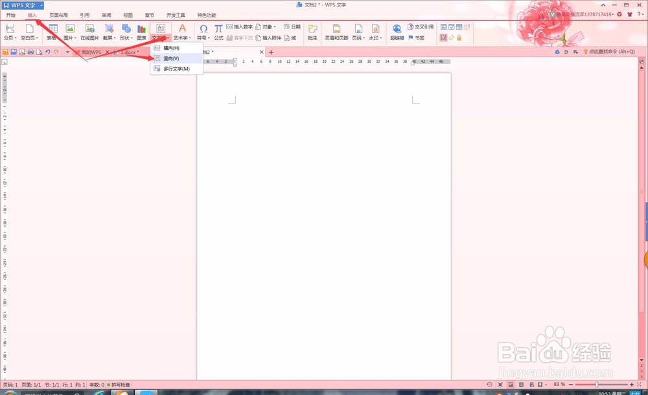This screenshot has height=395, width=648.
Task: Choose 竖向(V) vertical text box
Action: click(176, 58)
